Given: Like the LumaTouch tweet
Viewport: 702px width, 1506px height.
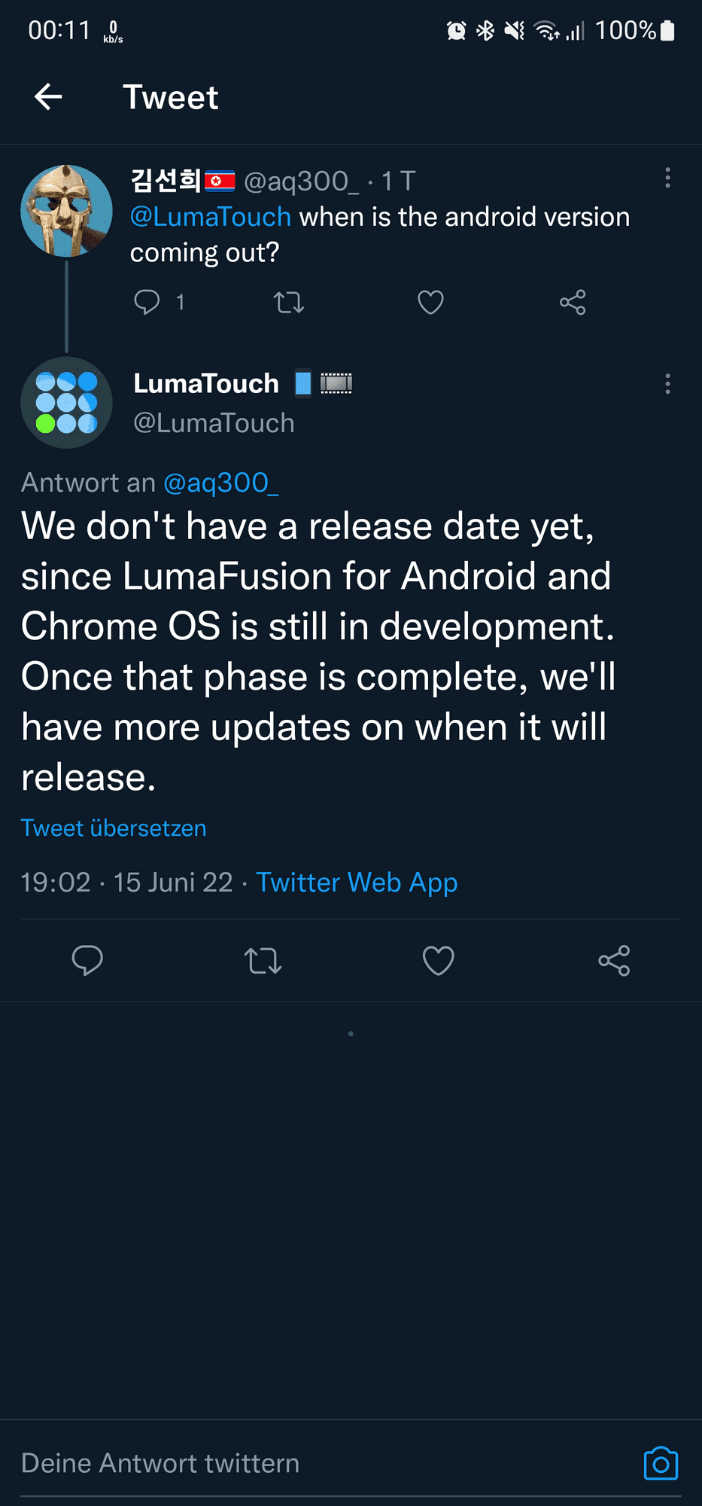Looking at the screenshot, I should (x=438, y=961).
